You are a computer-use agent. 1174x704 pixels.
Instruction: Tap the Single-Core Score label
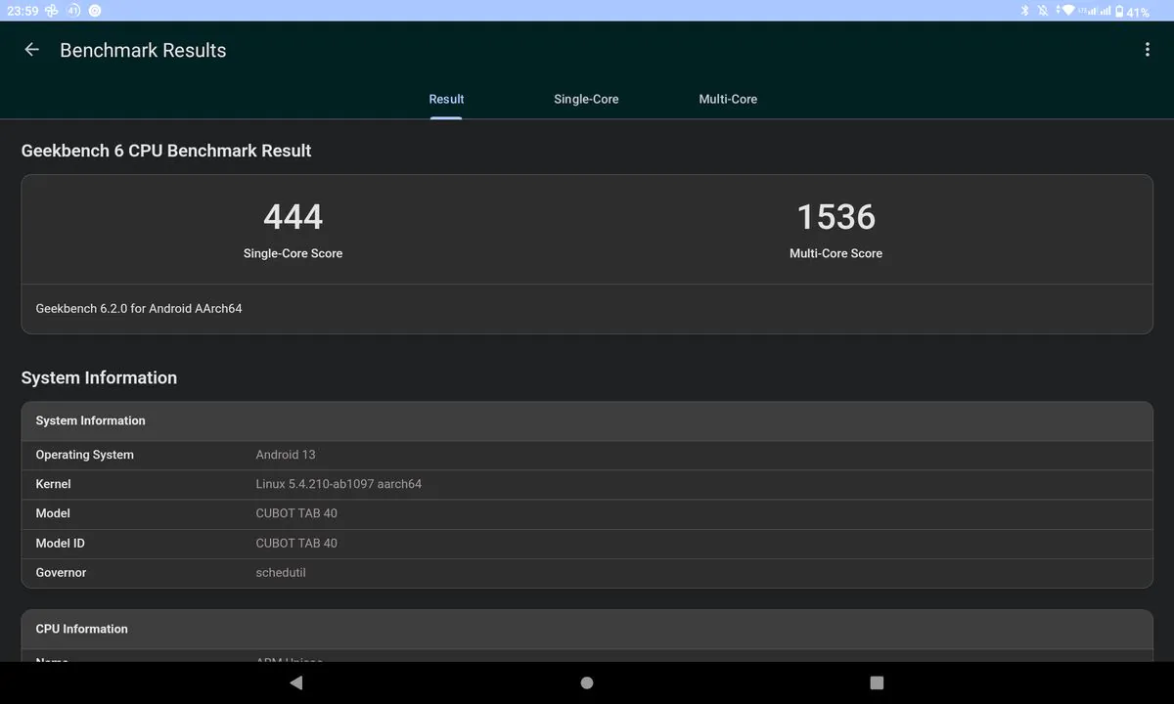click(293, 253)
